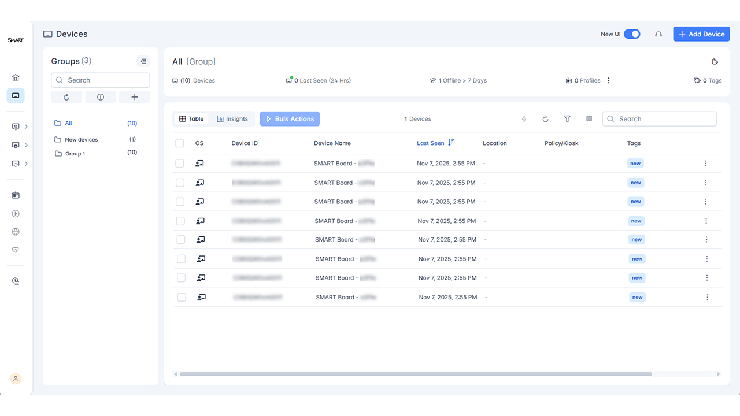
Task: Open the column layout icon near Search
Action: click(x=589, y=118)
